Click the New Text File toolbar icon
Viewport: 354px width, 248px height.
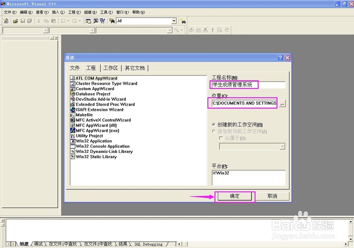[x=6, y=21]
